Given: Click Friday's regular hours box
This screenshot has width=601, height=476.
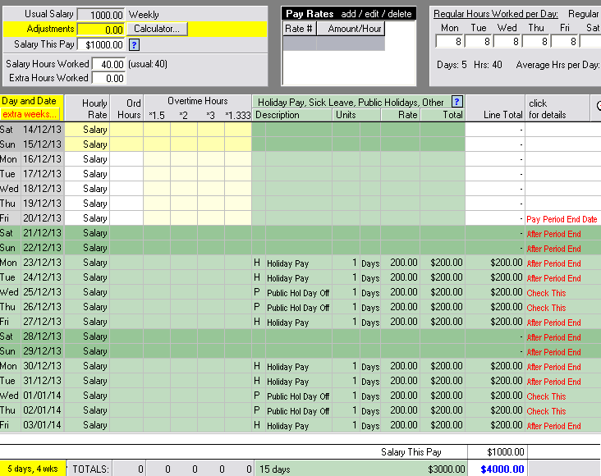Looking at the screenshot, I should coord(564,42).
